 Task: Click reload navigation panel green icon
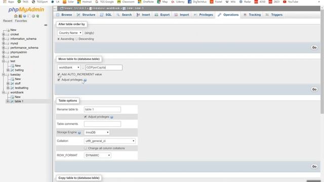click(37, 16)
